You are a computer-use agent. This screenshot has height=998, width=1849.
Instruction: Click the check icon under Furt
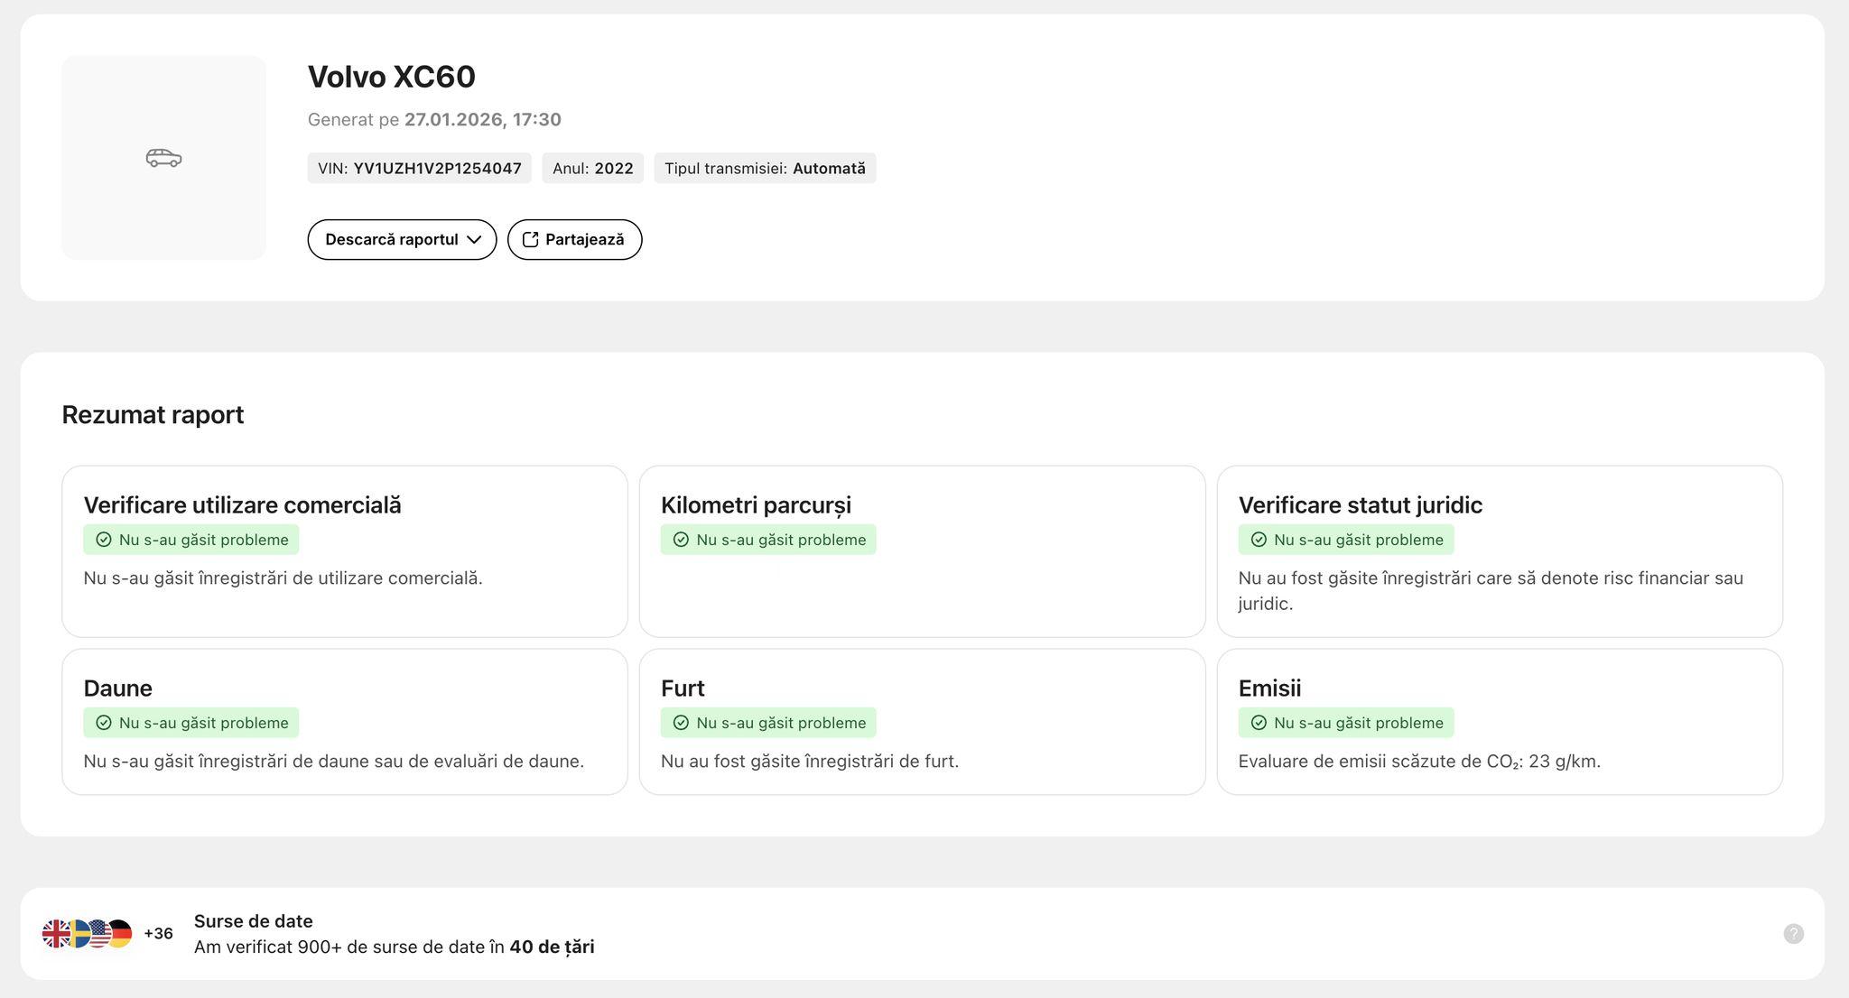681,723
